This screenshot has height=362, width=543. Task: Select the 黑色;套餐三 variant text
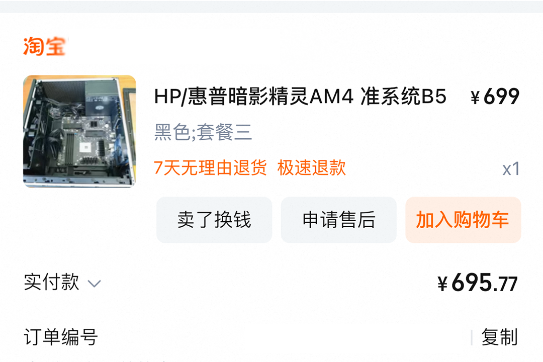click(203, 132)
